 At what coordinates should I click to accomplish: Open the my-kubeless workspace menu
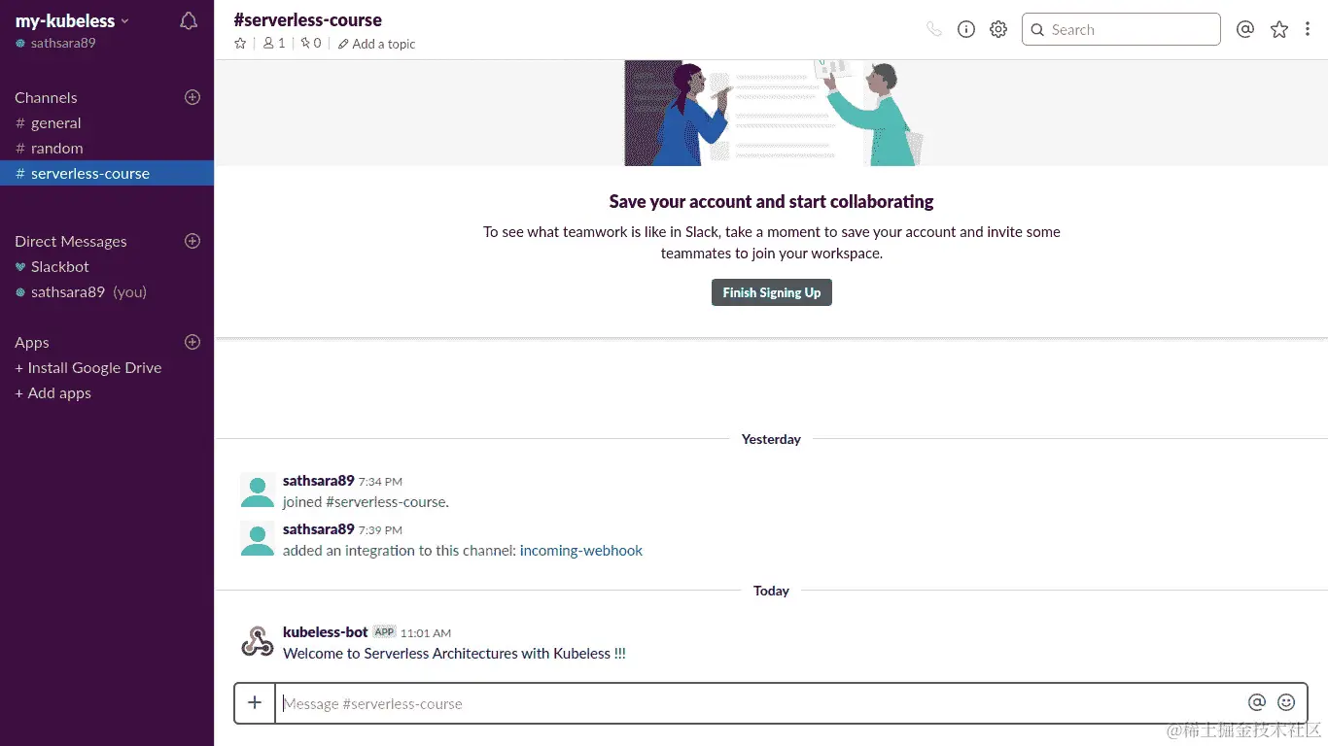coord(72,20)
